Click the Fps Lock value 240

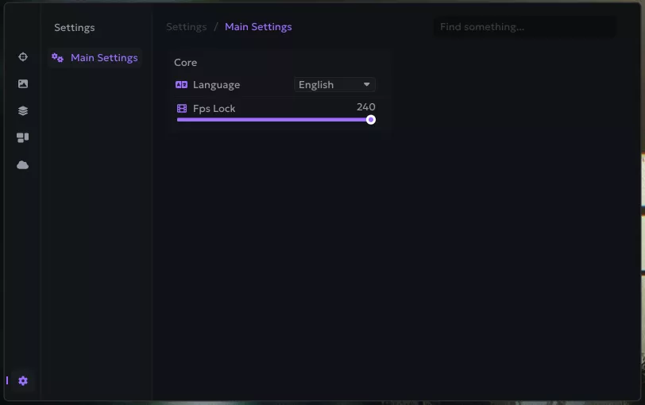[x=365, y=107]
